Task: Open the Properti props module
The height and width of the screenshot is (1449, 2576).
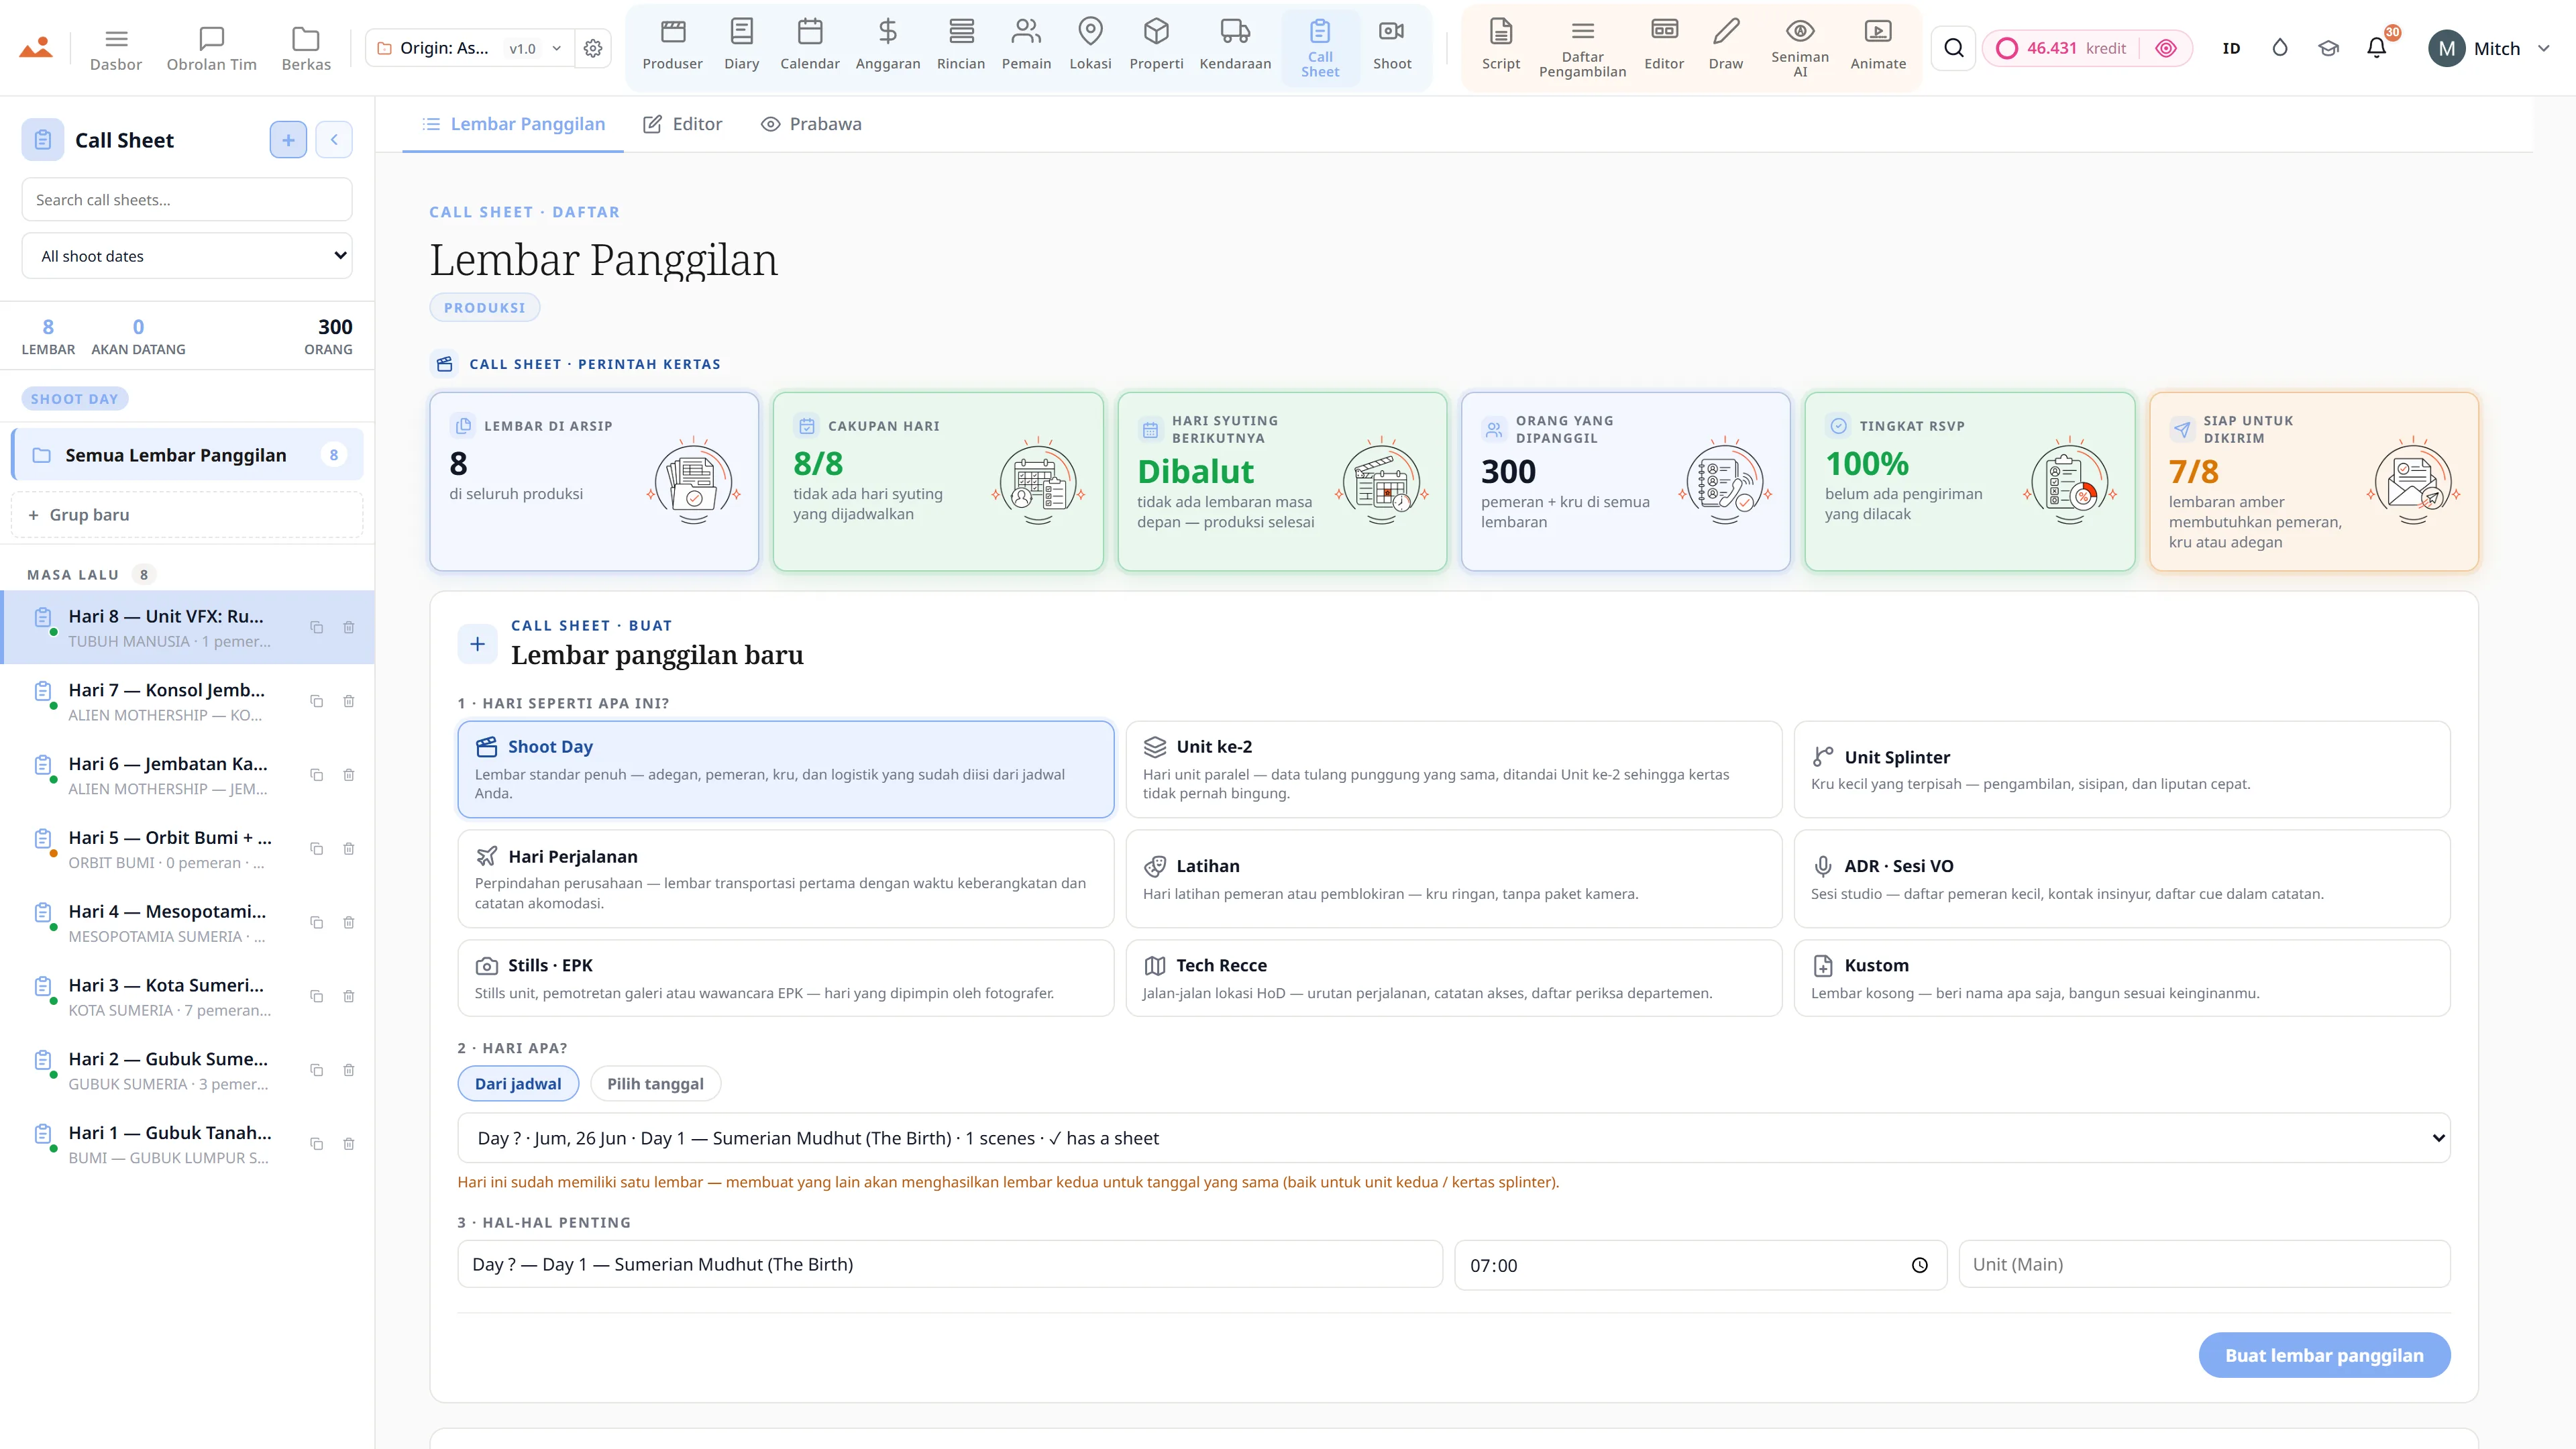Action: pos(1156,46)
